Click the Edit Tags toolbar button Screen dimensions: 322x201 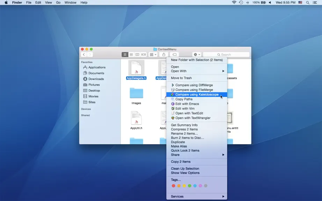coord(174,54)
